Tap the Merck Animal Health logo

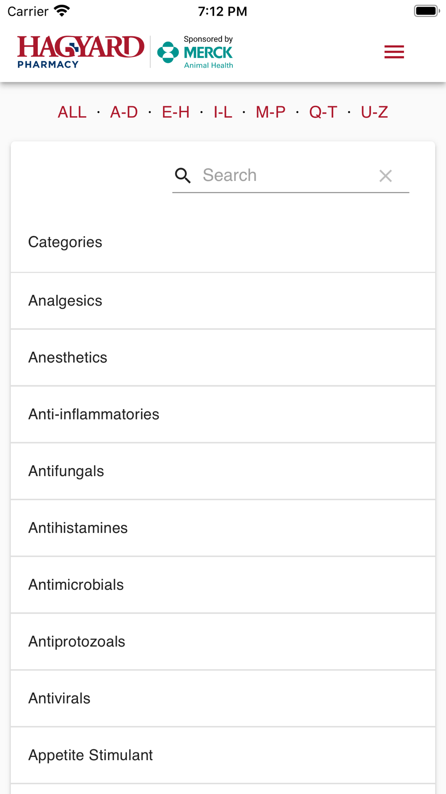(x=195, y=52)
